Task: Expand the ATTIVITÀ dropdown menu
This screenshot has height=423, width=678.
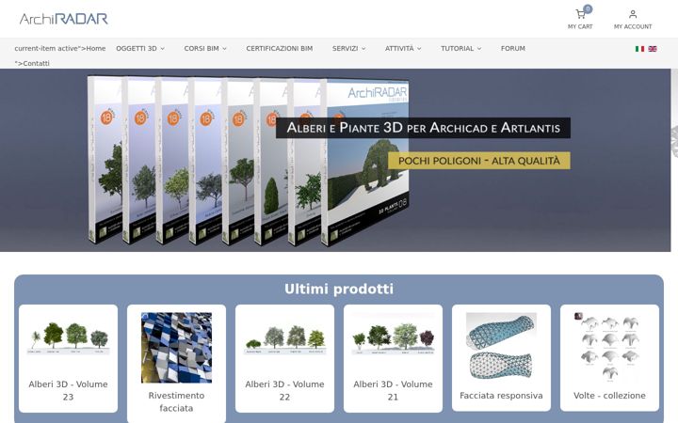Action: (403, 48)
